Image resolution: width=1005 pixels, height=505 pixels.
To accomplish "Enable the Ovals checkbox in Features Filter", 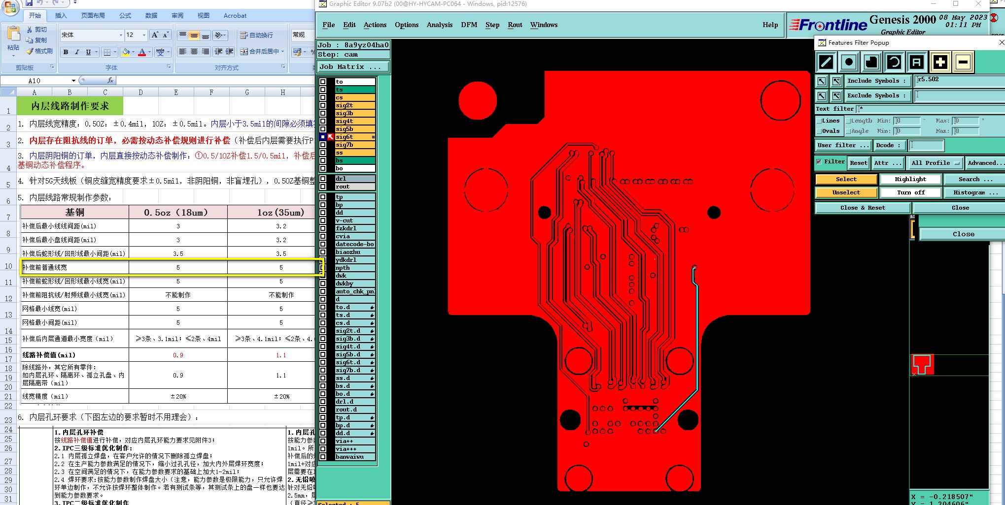I will click(820, 131).
